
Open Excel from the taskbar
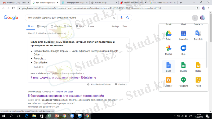pos(49,116)
